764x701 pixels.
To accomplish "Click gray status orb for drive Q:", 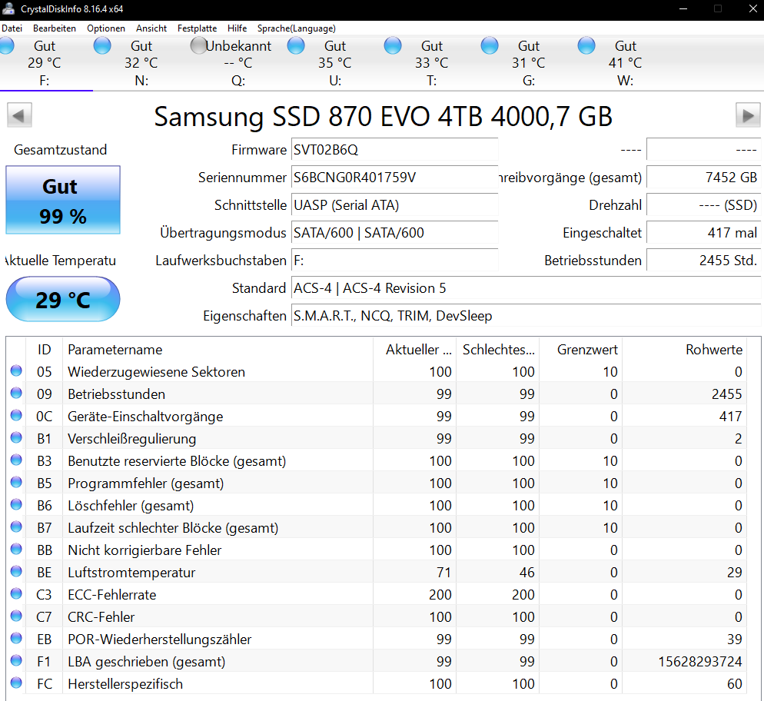I will (x=199, y=46).
